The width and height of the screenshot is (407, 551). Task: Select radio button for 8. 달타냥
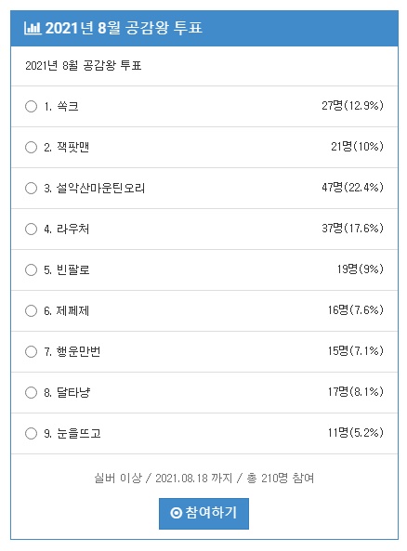click(31, 392)
